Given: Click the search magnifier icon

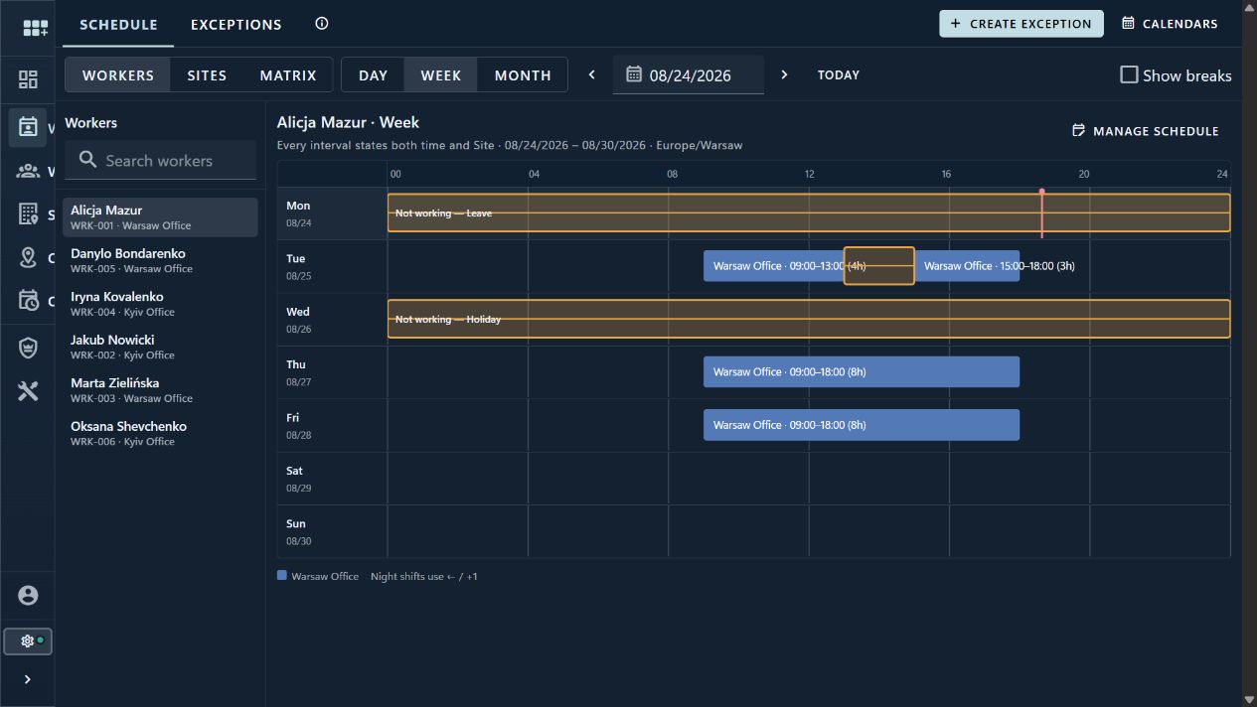Looking at the screenshot, I should click(x=88, y=160).
